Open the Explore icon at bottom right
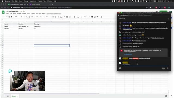Image resolution: width=174 pixels, height=98 pixels. (166, 96)
